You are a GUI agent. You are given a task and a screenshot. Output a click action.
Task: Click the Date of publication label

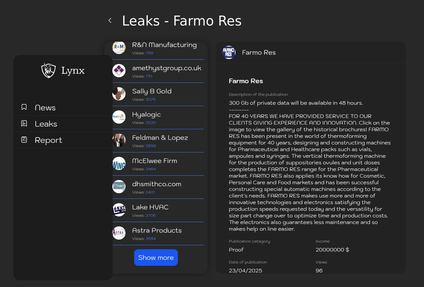tap(248, 262)
